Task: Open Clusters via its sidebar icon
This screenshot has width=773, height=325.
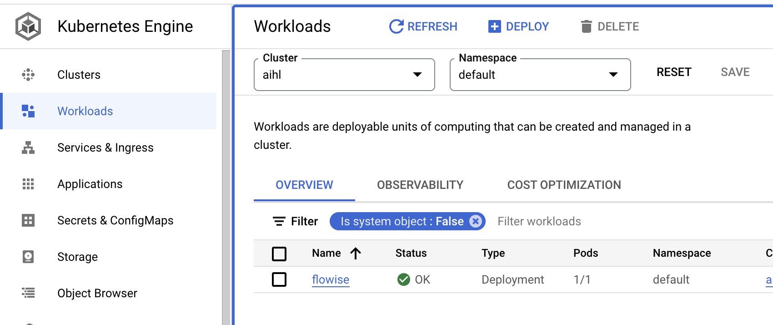Action: [28, 75]
